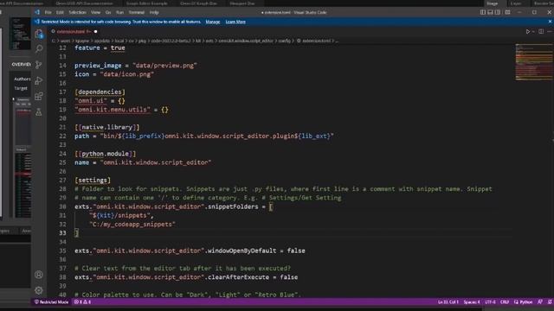The height and width of the screenshot is (311, 554).
Task: Click the Manage link in the banner
Action: (x=213, y=22)
